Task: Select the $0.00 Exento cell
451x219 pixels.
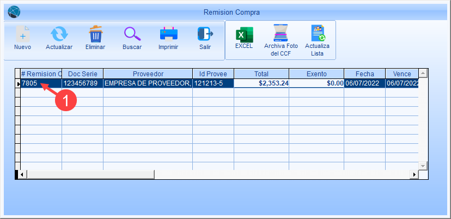Action: point(316,83)
